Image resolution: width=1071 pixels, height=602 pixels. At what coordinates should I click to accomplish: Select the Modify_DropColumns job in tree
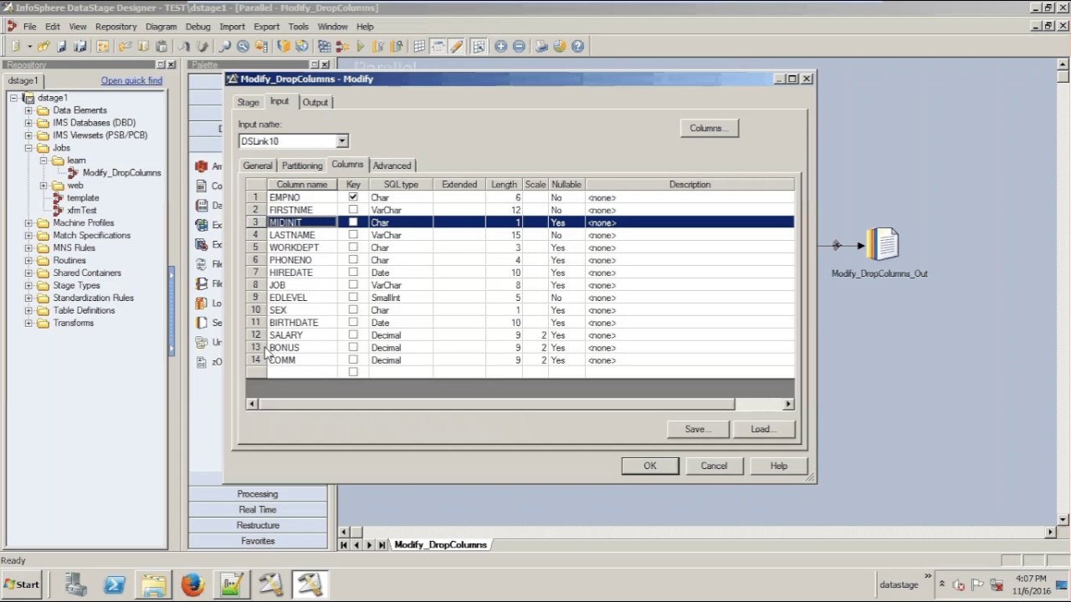(121, 173)
